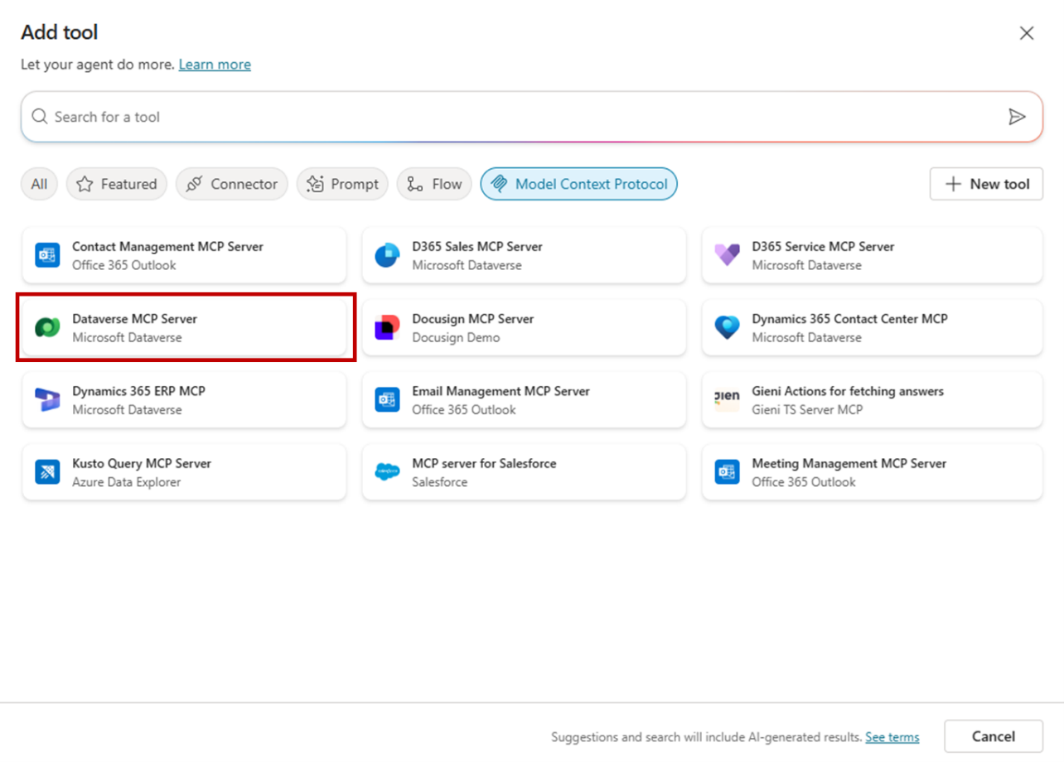Filter tools by Featured
Screen dimensions: 1064x762
coord(117,184)
